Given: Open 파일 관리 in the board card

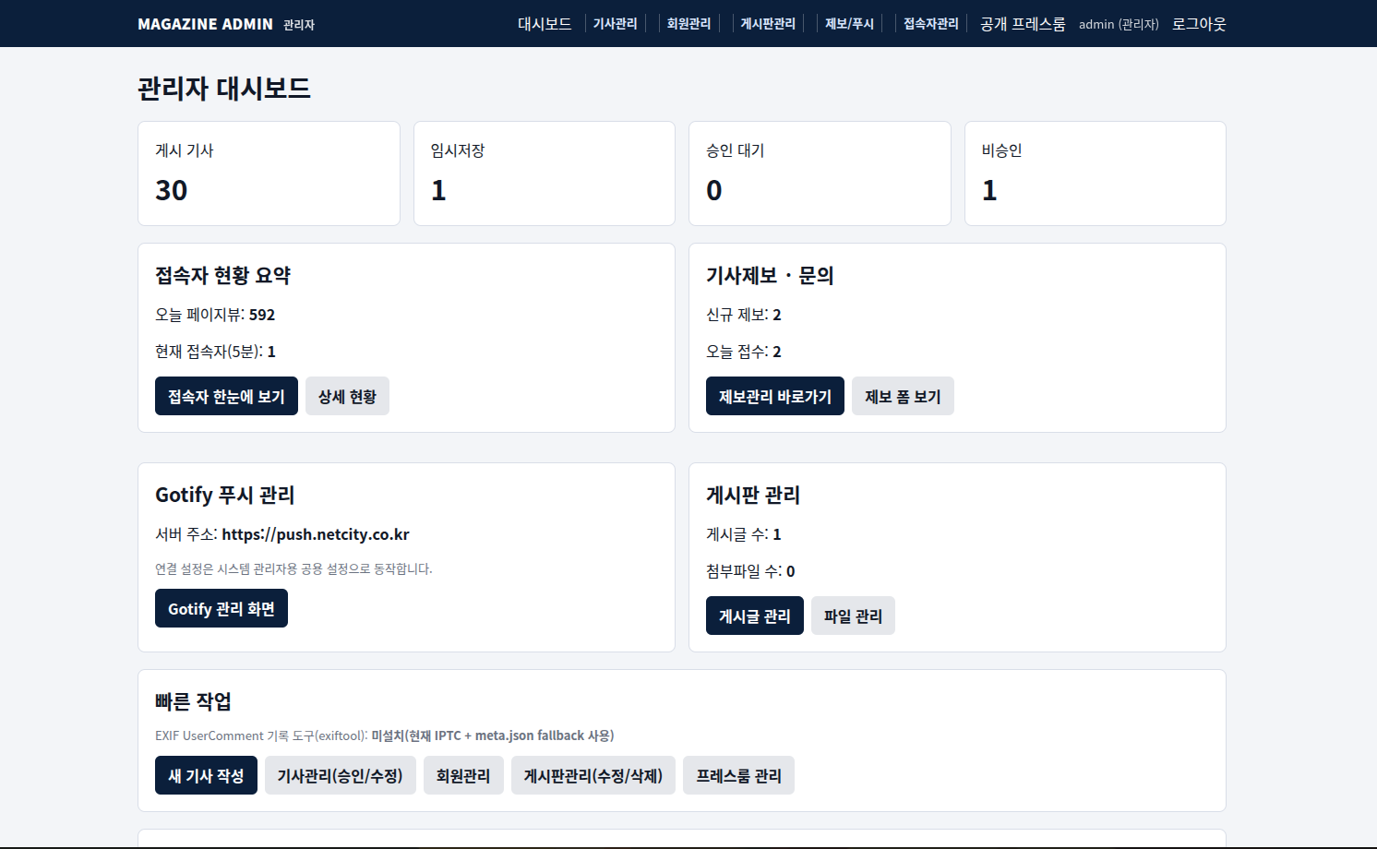Looking at the screenshot, I should point(852,616).
